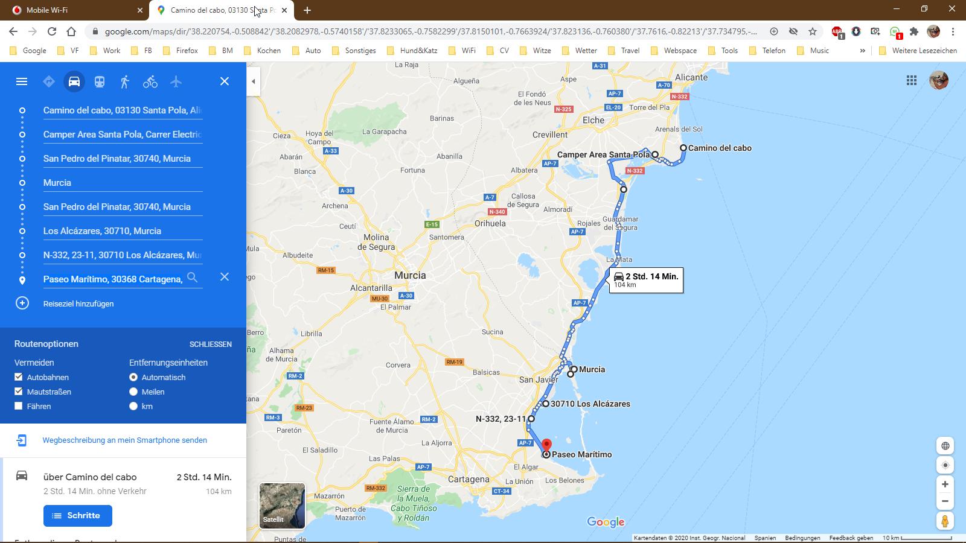This screenshot has width=966, height=543.
Task: Click Feedback geben link
Action: click(851, 538)
